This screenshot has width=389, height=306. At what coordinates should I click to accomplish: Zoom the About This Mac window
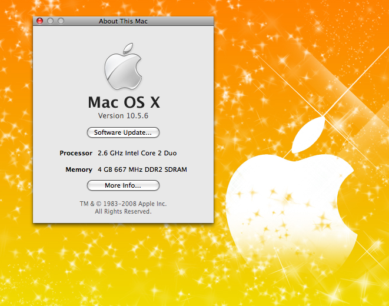[x=61, y=21]
